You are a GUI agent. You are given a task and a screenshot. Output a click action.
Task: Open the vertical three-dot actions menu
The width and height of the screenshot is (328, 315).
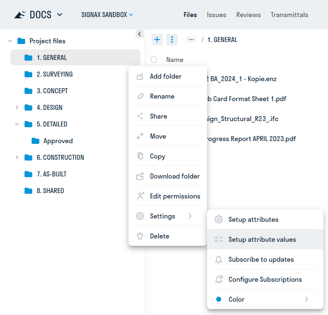172,40
